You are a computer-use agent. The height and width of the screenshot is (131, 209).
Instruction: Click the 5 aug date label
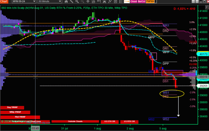(x=163, y=128)
